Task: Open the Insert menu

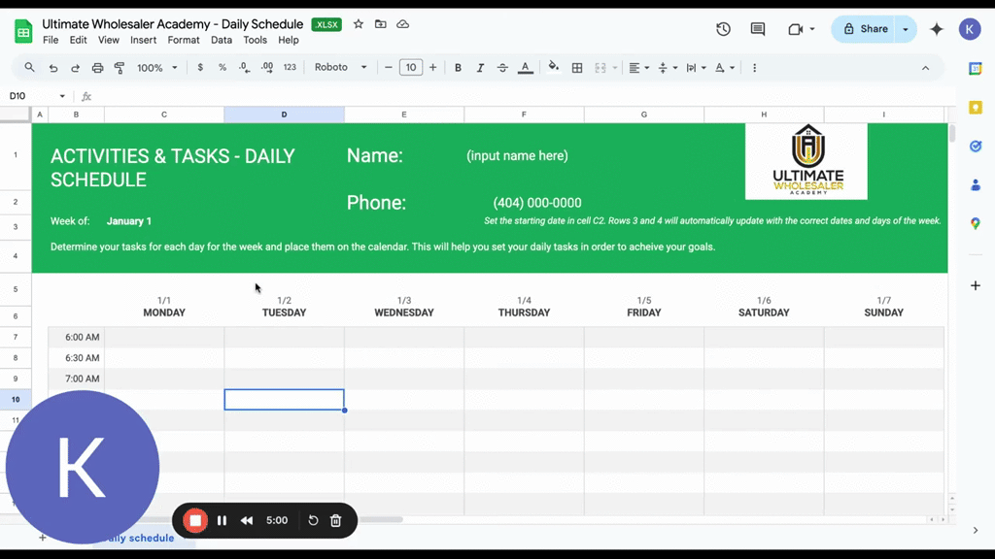Action: [144, 40]
